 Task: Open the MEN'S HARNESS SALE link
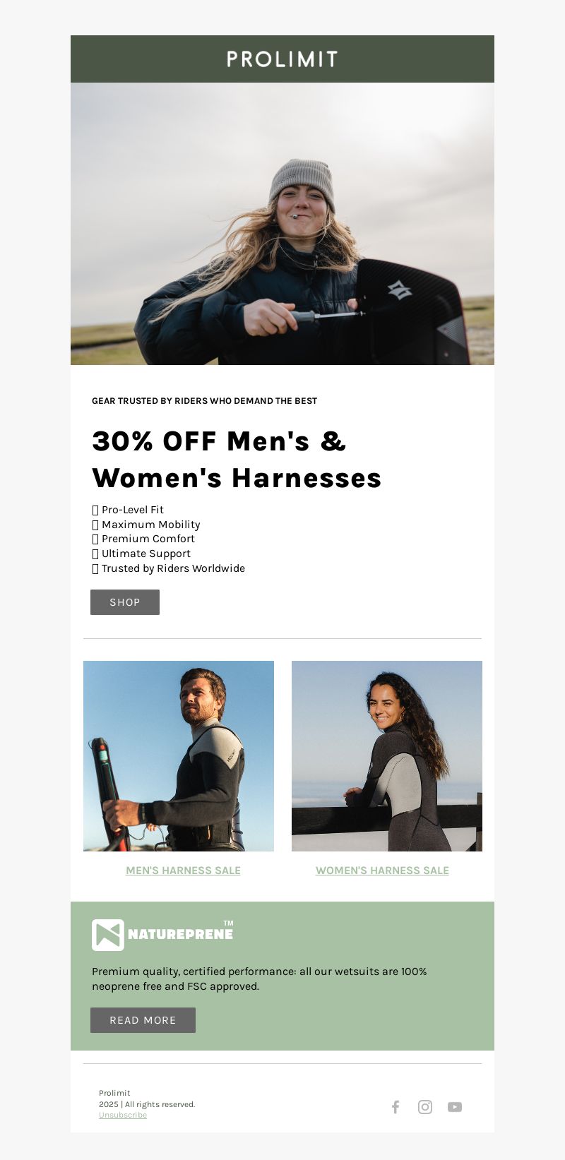tap(183, 871)
